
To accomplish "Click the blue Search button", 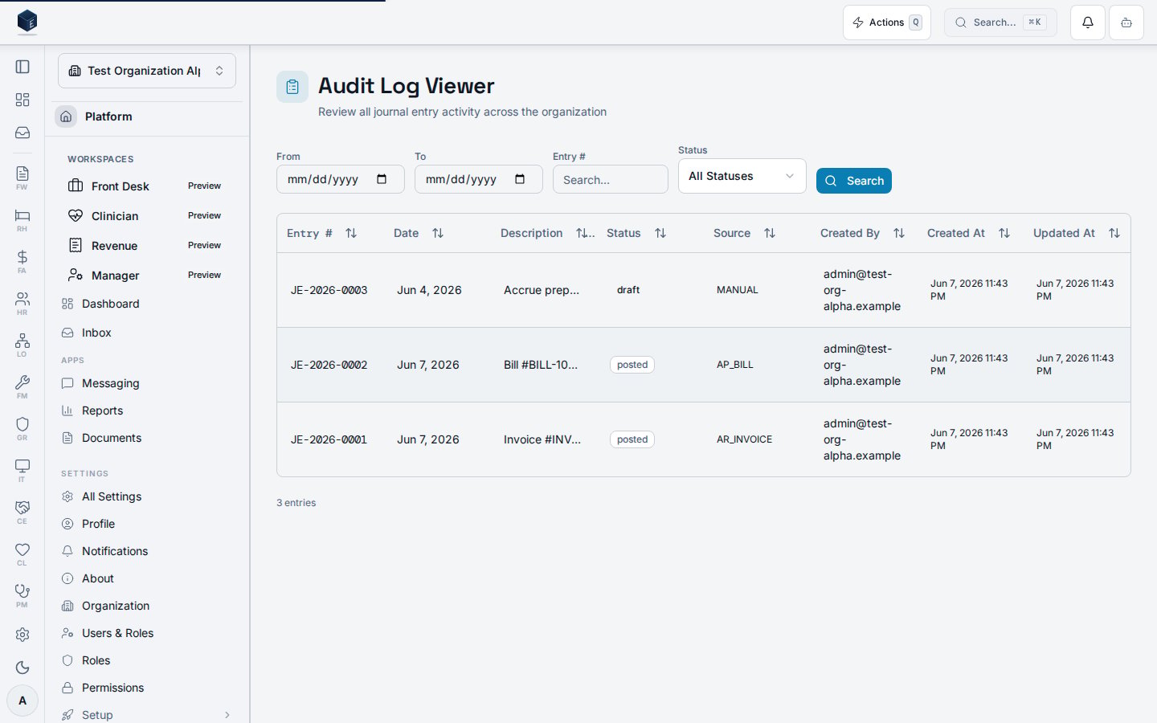I will (x=854, y=181).
